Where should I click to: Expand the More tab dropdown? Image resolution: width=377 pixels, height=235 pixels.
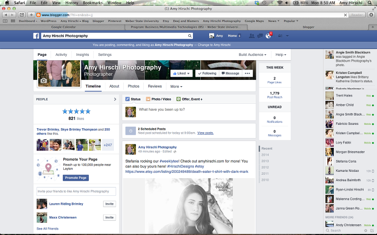pyautogui.click(x=176, y=86)
